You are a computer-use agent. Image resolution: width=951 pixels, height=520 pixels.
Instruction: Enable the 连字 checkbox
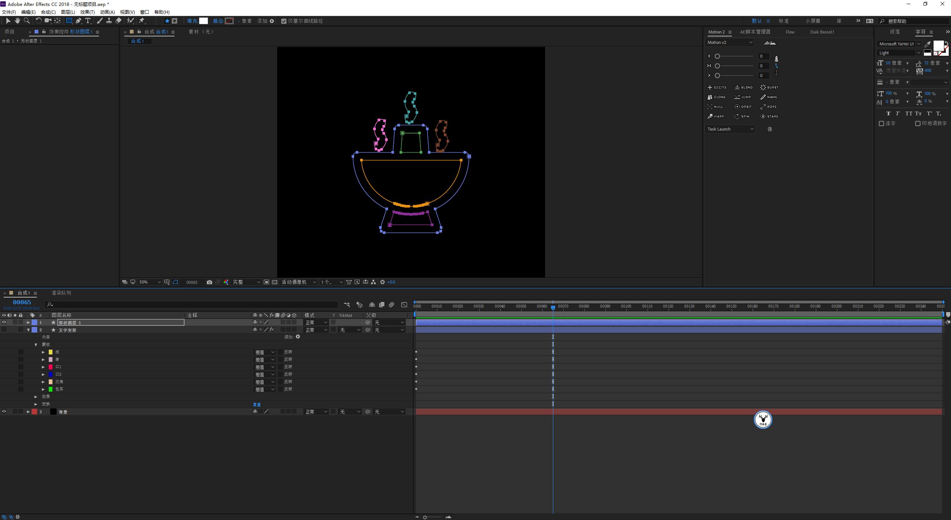coord(881,123)
